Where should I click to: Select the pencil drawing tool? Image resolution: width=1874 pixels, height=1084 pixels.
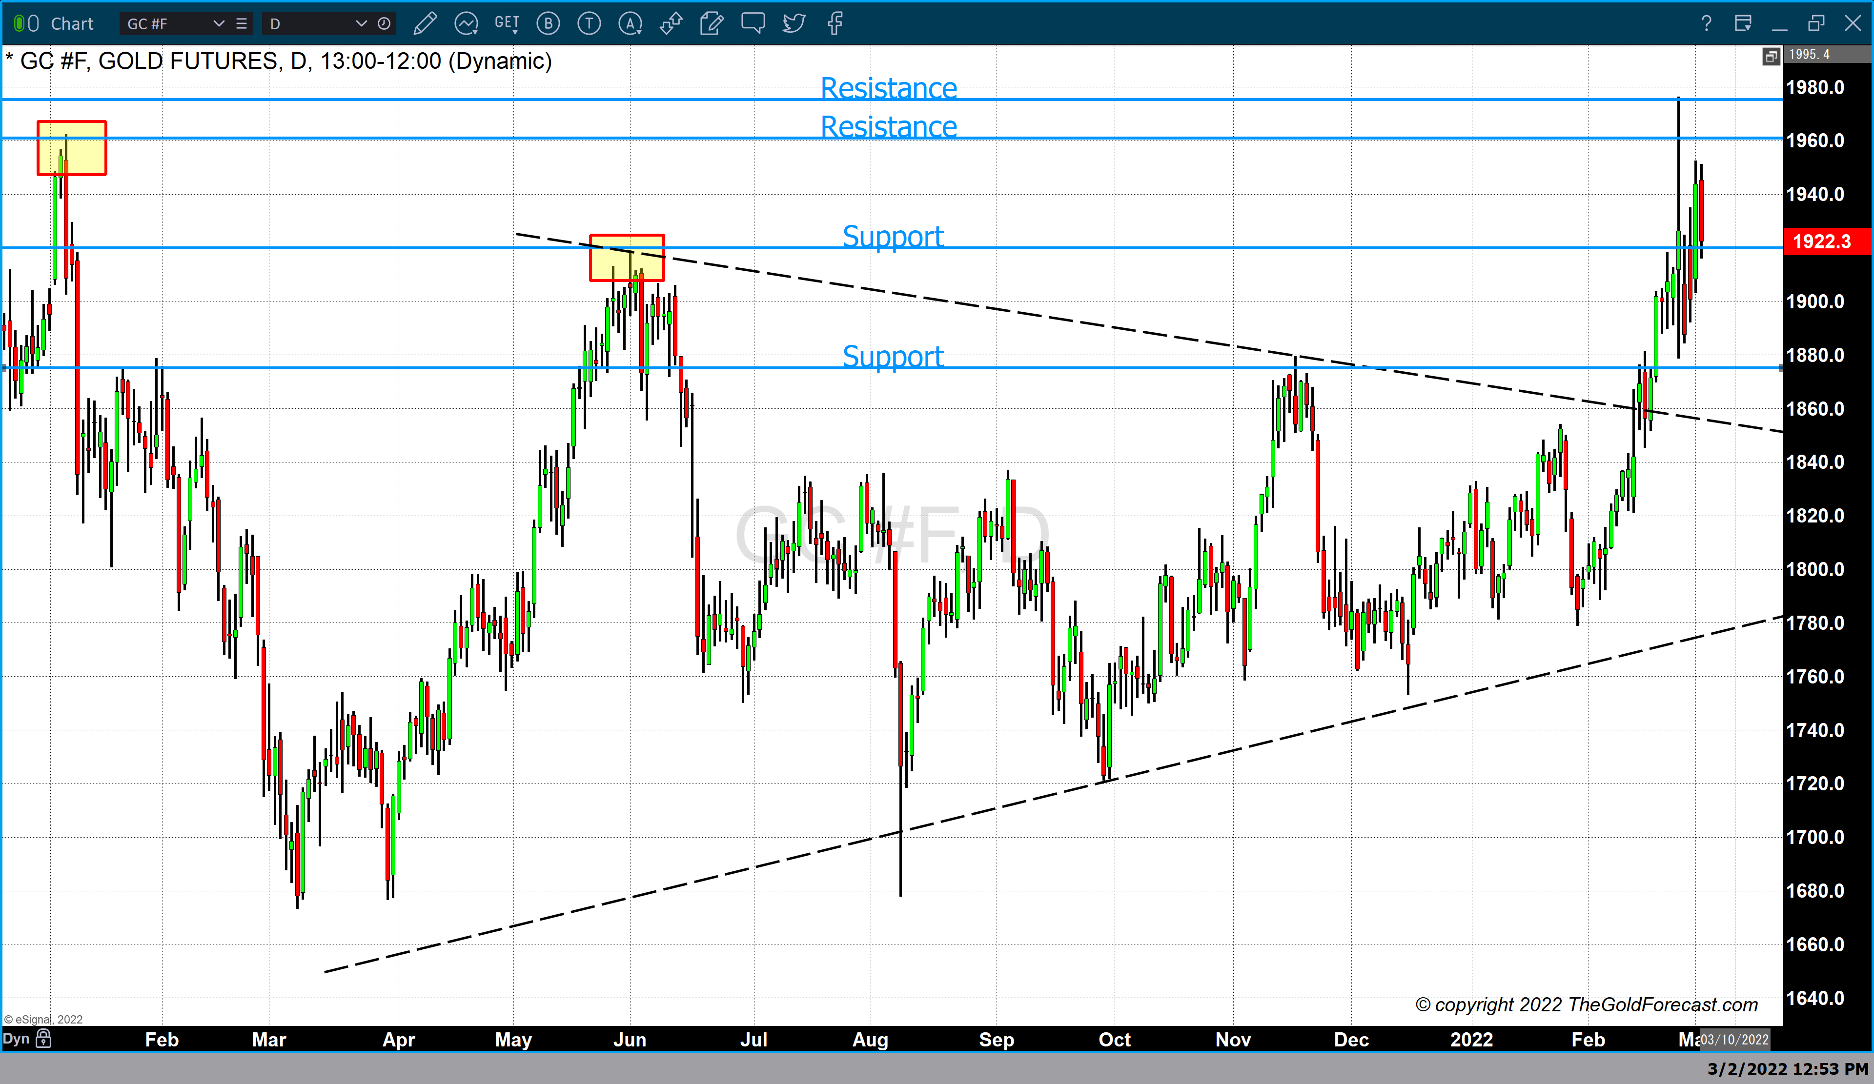(x=425, y=24)
